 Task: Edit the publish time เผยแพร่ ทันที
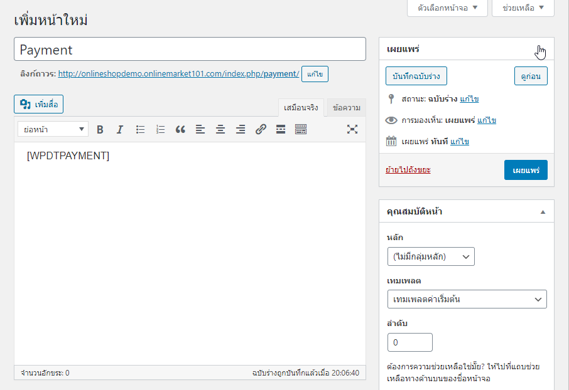point(460,142)
